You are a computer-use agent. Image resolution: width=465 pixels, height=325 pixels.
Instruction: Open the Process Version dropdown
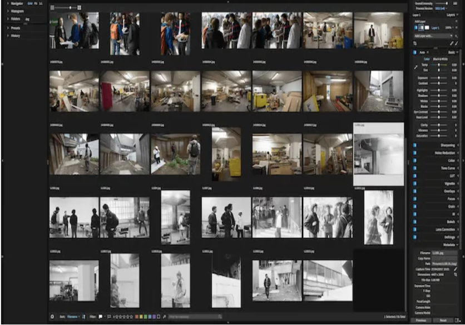tap(441, 8)
